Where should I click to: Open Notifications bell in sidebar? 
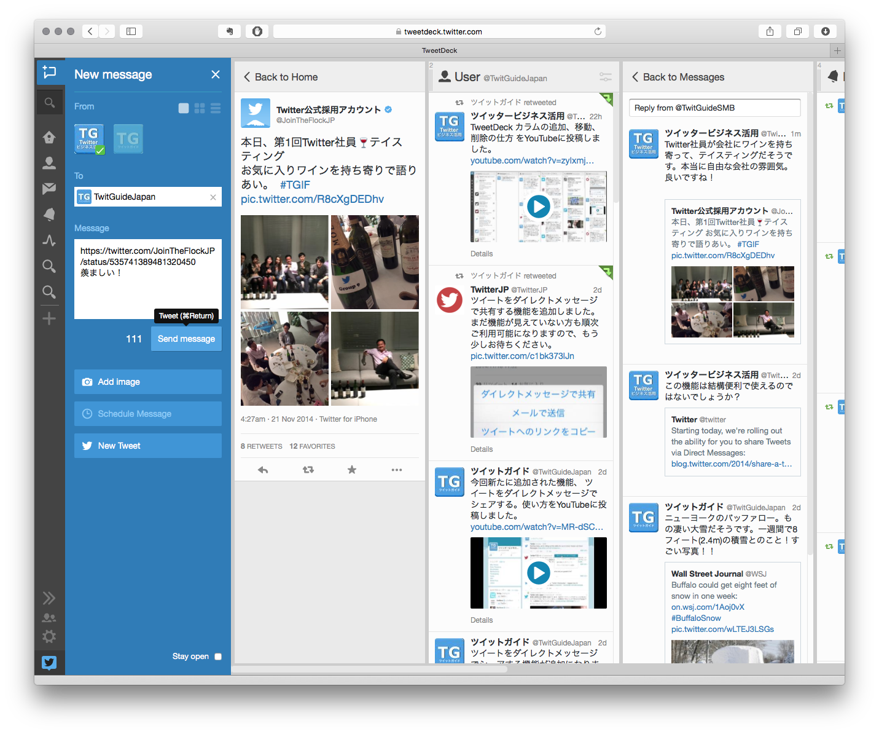click(49, 214)
